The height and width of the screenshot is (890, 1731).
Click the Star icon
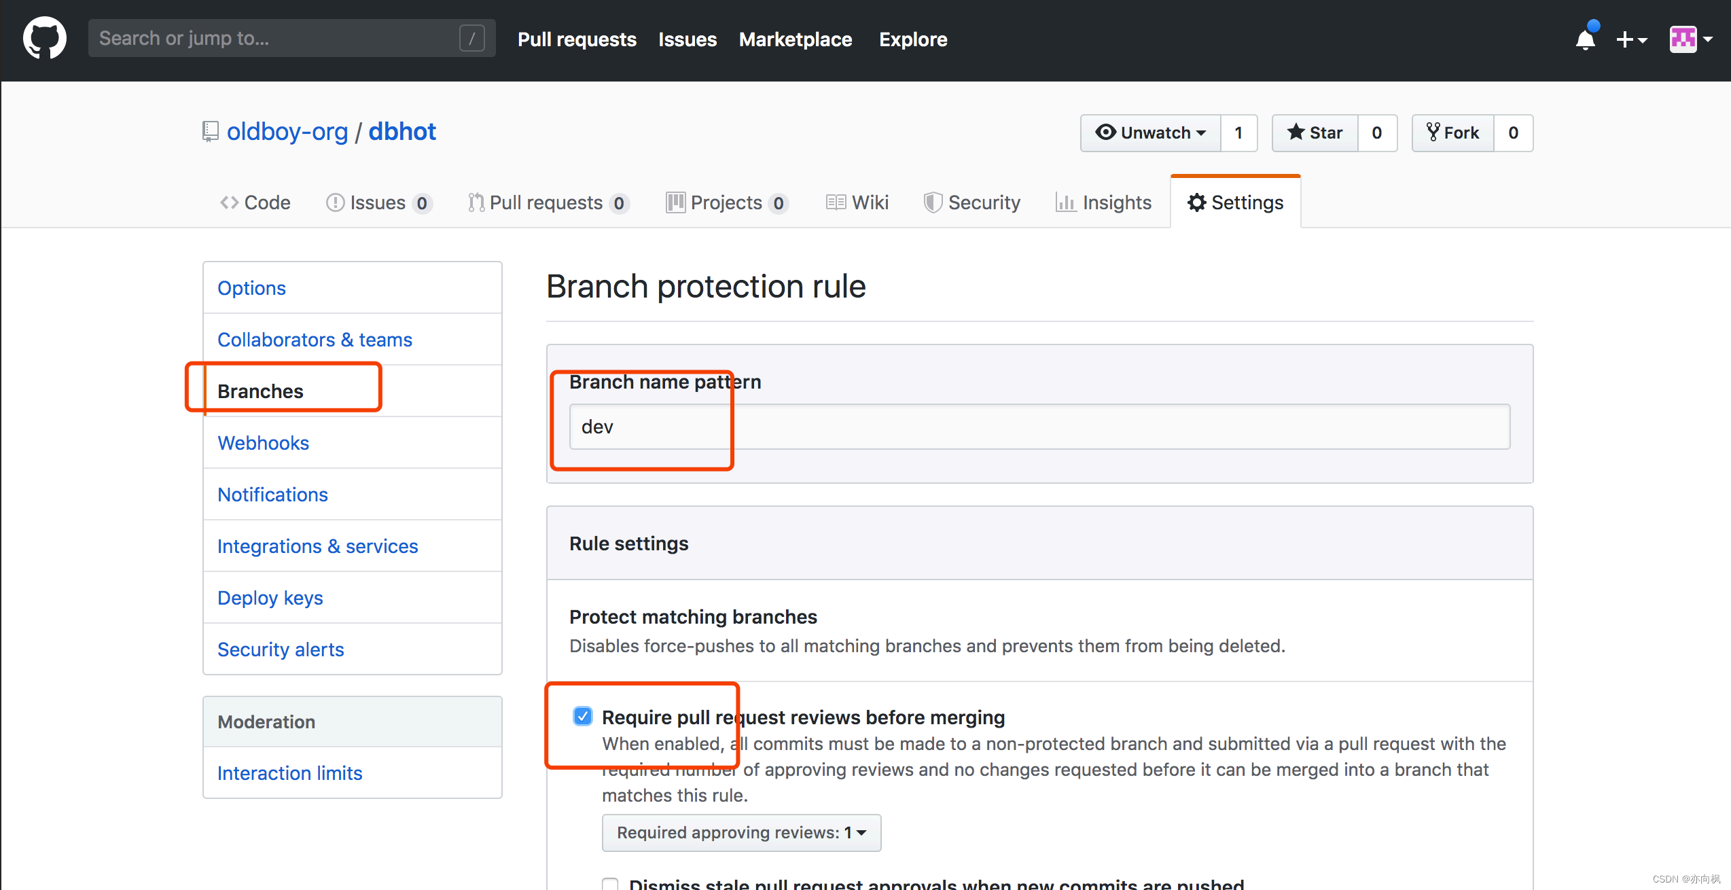click(x=1296, y=132)
